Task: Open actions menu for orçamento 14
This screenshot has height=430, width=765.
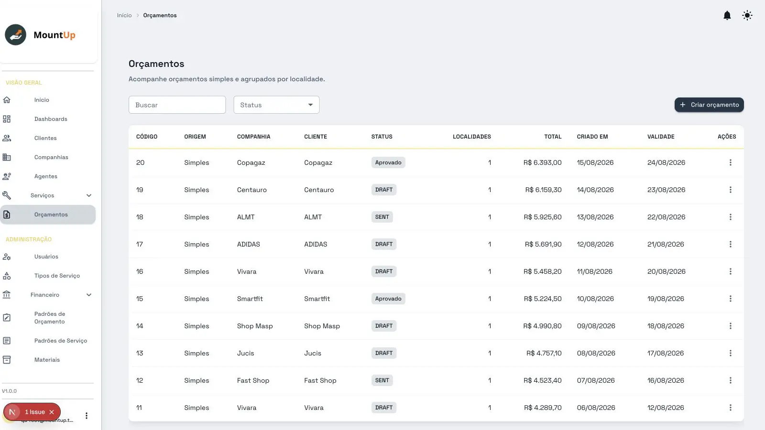Action: tap(730, 326)
